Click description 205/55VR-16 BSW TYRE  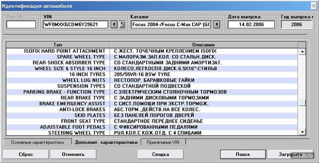coord(142,74)
